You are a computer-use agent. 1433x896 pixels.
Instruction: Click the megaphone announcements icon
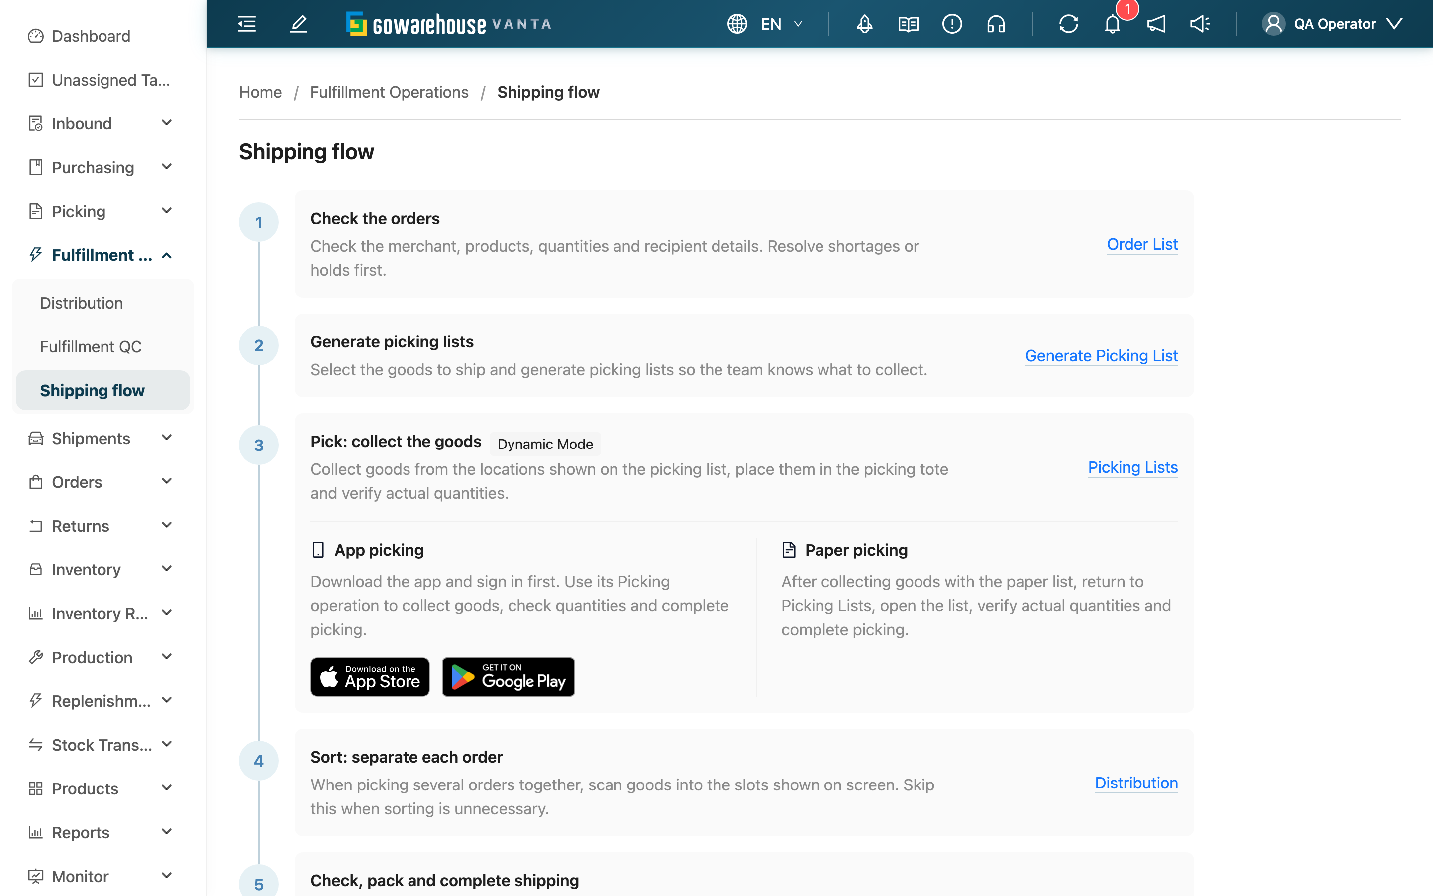(x=1156, y=24)
